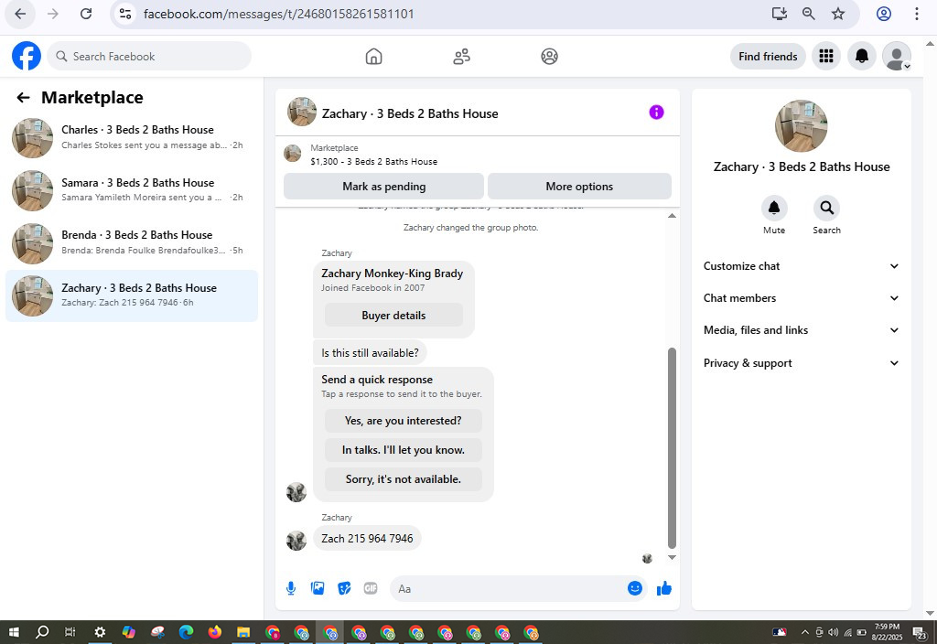Click '$1,300 - 3 Beds 2 Baths House' listing text

[373, 161]
